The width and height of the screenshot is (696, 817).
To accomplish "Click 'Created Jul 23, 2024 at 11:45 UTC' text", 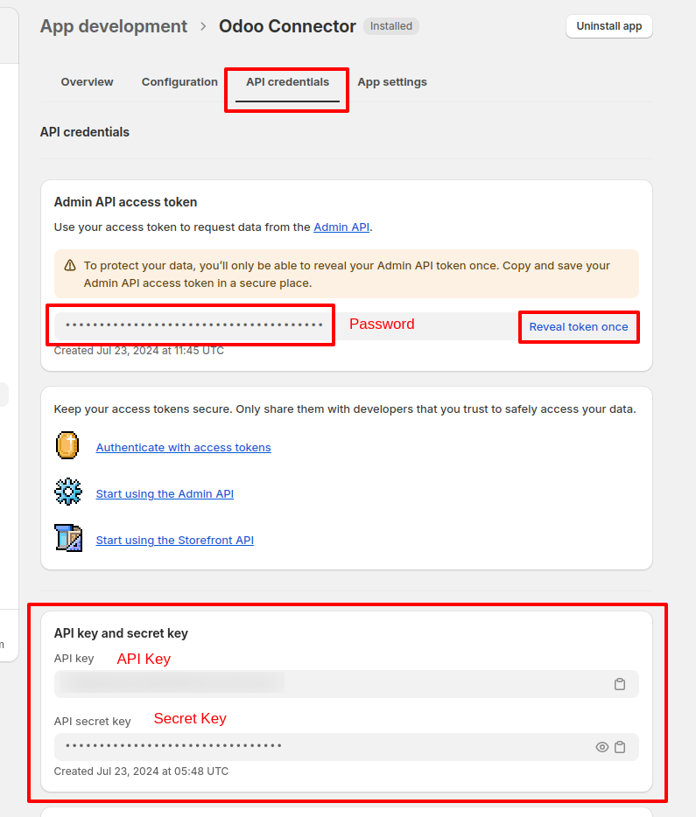I will point(139,351).
